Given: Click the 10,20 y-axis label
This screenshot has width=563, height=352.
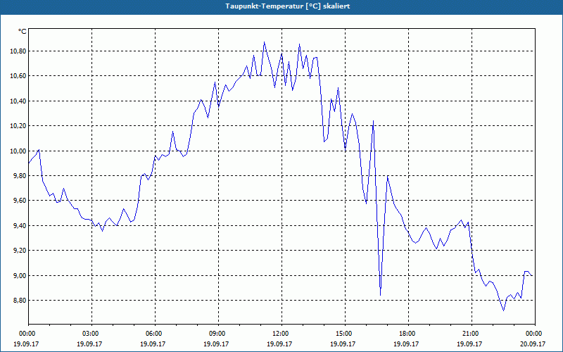Looking at the screenshot, I should pos(18,126).
